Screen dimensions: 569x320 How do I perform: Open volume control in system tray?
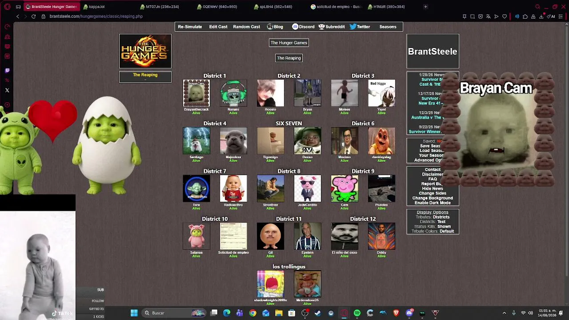coord(530,313)
